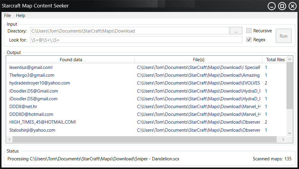Click the vertical scrollbar thumb
The width and height of the screenshot is (299, 169).
(289, 86)
